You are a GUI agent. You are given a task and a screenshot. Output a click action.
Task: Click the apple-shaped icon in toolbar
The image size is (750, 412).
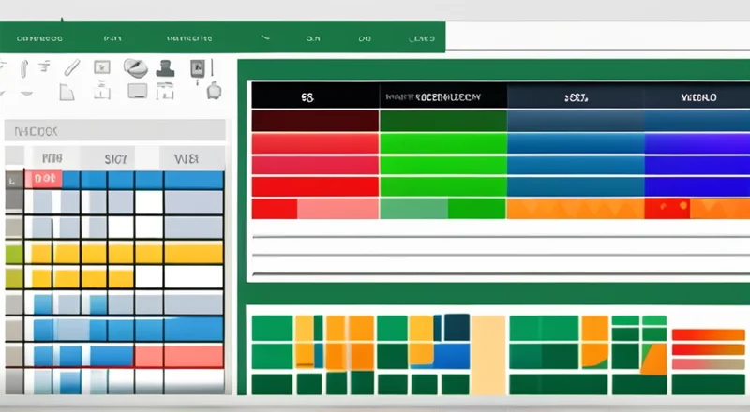[x=214, y=91]
